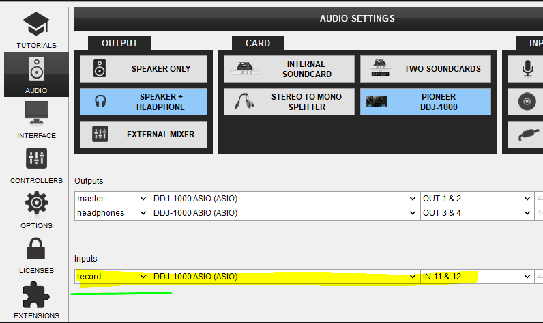Select Pioneer DDJ-1000 card option
The width and height of the screenshot is (543, 323).
[x=426, y=102]
